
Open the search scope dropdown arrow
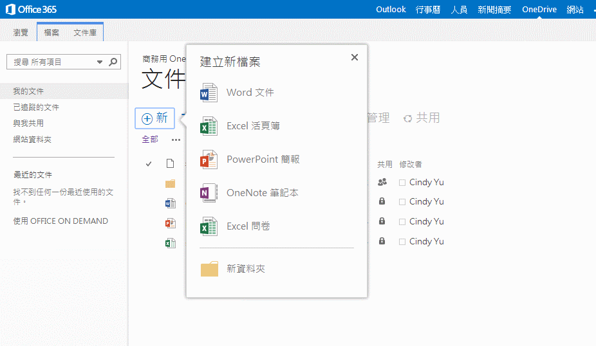click(x=100, y=62)
